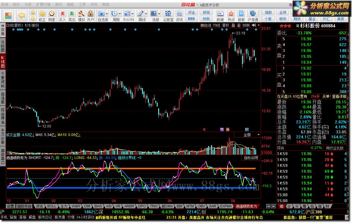
Task: Click the 周期 period clock icon
Action: click(114, 14)
